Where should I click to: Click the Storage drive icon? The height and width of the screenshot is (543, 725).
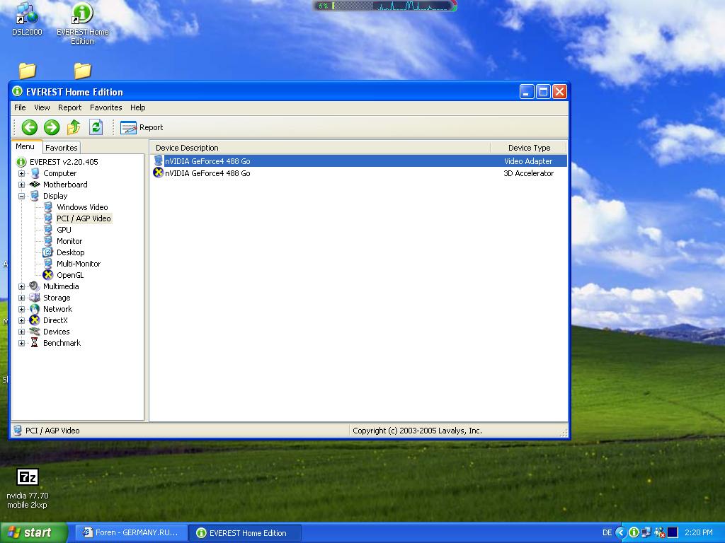35,298
